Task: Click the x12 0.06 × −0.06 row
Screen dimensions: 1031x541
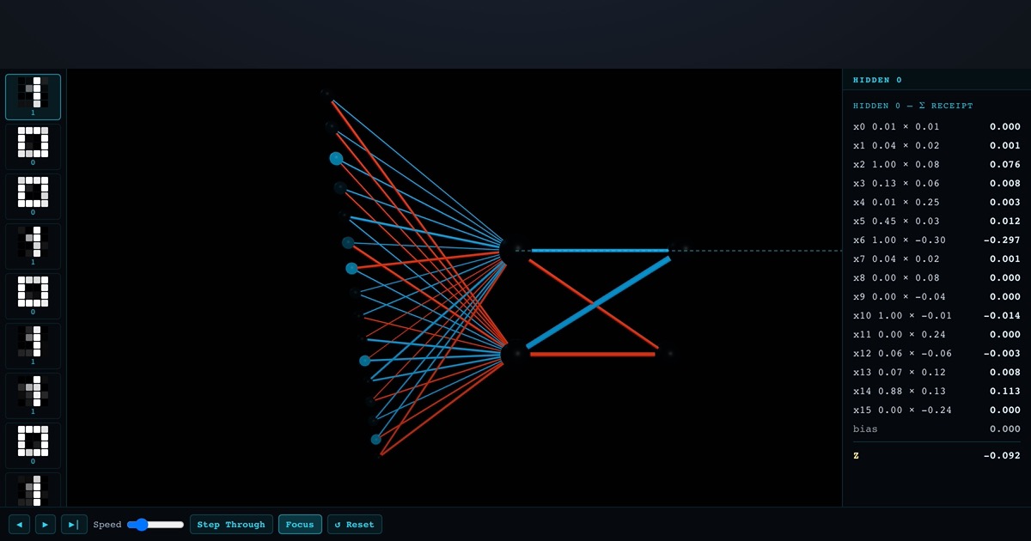Action: pyautogui.click(x=936, y=353)
